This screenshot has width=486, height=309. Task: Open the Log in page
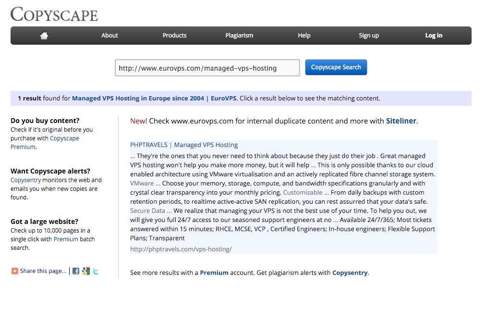pos(434,36)
